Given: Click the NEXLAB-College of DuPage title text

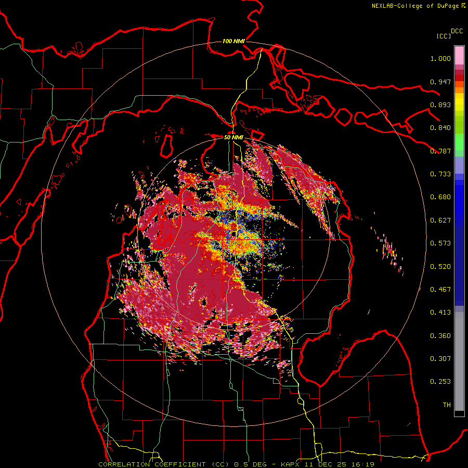Looking at the screenshot, I should pyautogui.click(x=415, y=6).
